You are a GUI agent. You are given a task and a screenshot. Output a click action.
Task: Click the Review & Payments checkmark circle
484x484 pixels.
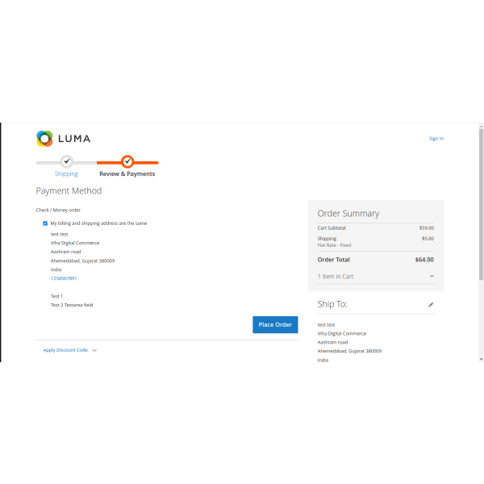tap(127, 161)
